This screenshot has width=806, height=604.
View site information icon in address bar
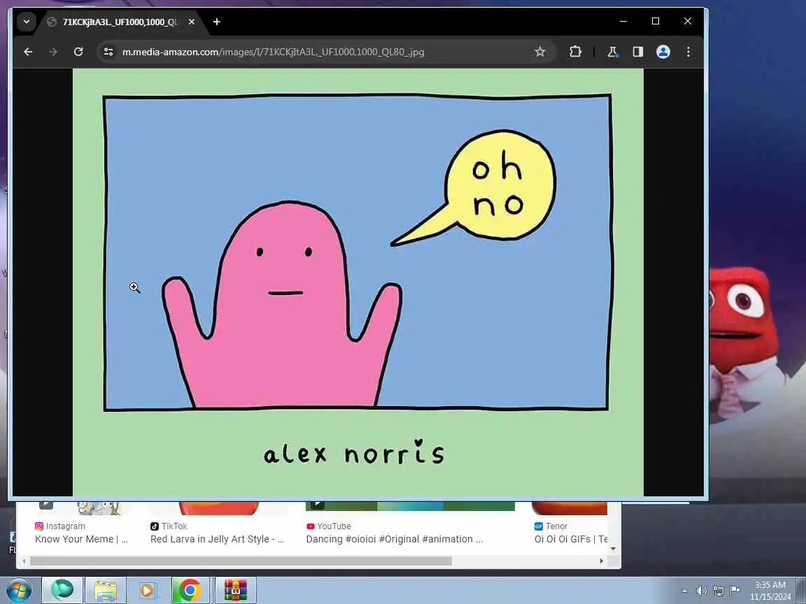tap(108, 52)
